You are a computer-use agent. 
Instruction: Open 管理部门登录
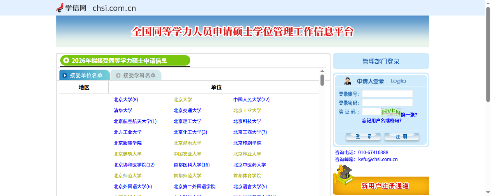pyautogui.click(x=381, y=61)
